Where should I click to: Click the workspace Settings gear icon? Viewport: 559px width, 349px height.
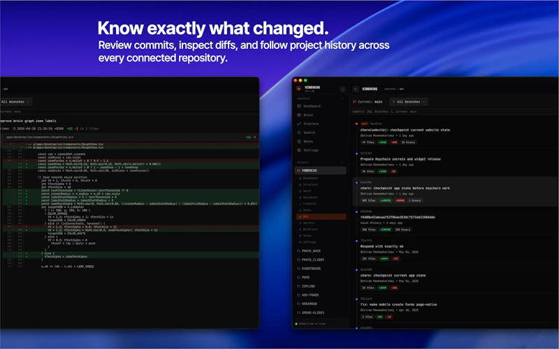click(299, 150)
